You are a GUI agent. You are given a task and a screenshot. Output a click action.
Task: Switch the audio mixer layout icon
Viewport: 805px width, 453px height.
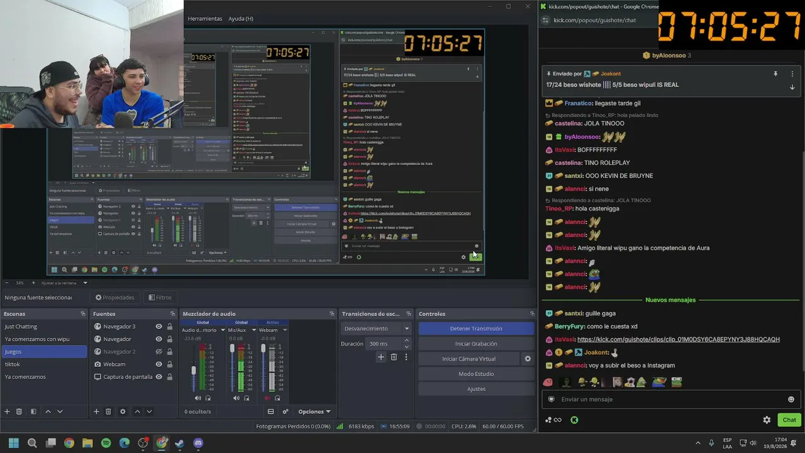(271, 411)
